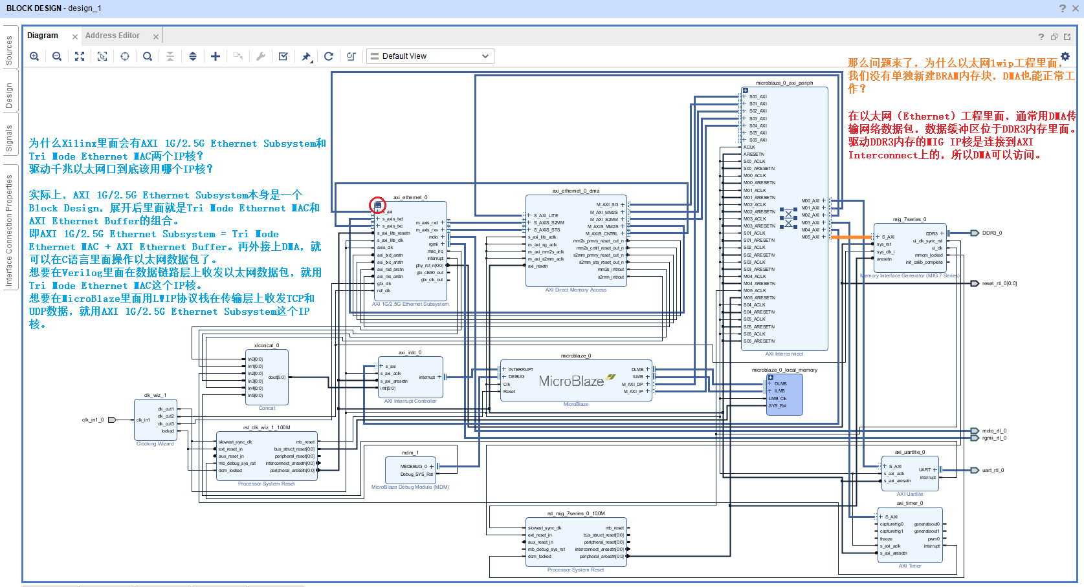
Task: Open diagram options via the gear icon
Action: tap(1065, 57)
